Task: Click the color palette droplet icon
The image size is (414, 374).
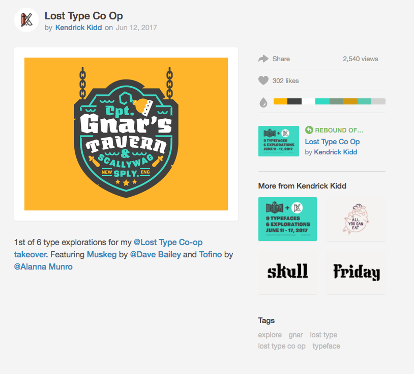Action: pyautogui.click(x=263, y=102)
